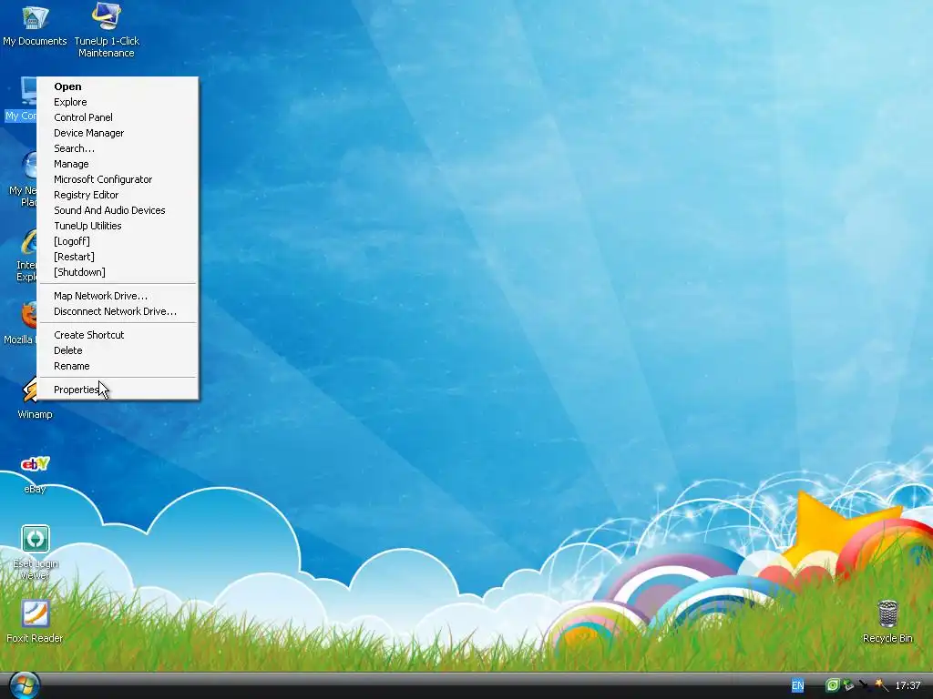Viewport: 933px width, 699px height.
Task: Select Control Panel menu entry
Action: click(118, 117)
